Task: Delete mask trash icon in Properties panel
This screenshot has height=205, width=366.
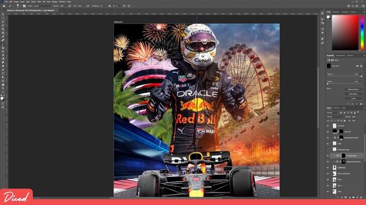Action: 361,104
